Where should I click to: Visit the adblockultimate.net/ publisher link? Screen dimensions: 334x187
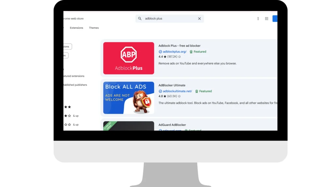[177, 91]
